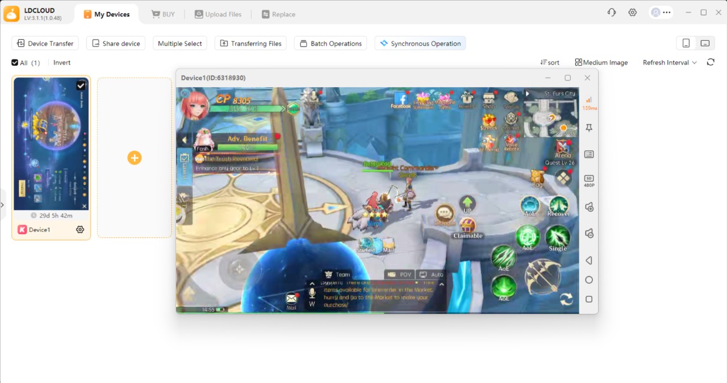The image size is (727, 383).
Task: Open the four-diamond menu icon in game
Action: tap(563, 178)
